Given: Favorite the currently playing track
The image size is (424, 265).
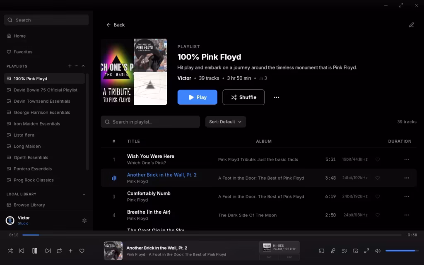Looking at the screenshot, I should (x=82, y=251).
